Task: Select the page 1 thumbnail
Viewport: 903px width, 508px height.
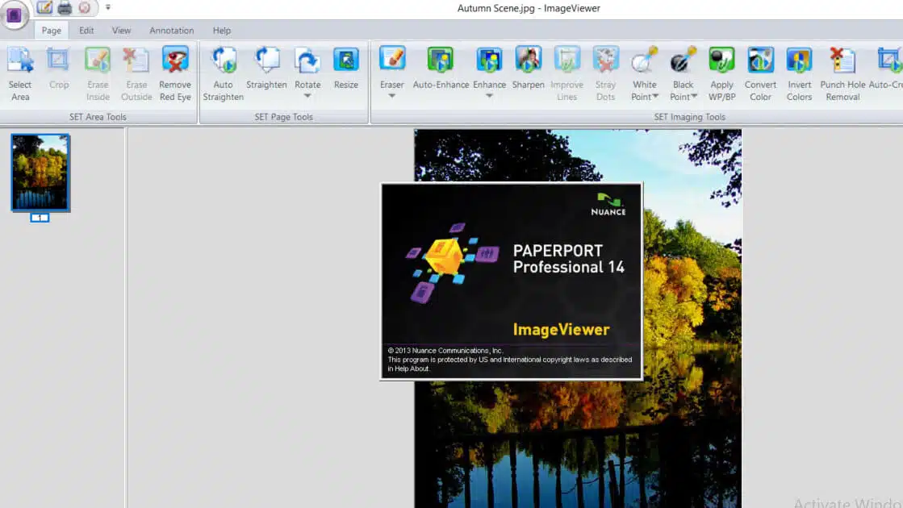Action: pyautogui.click(x=40, y=173)
